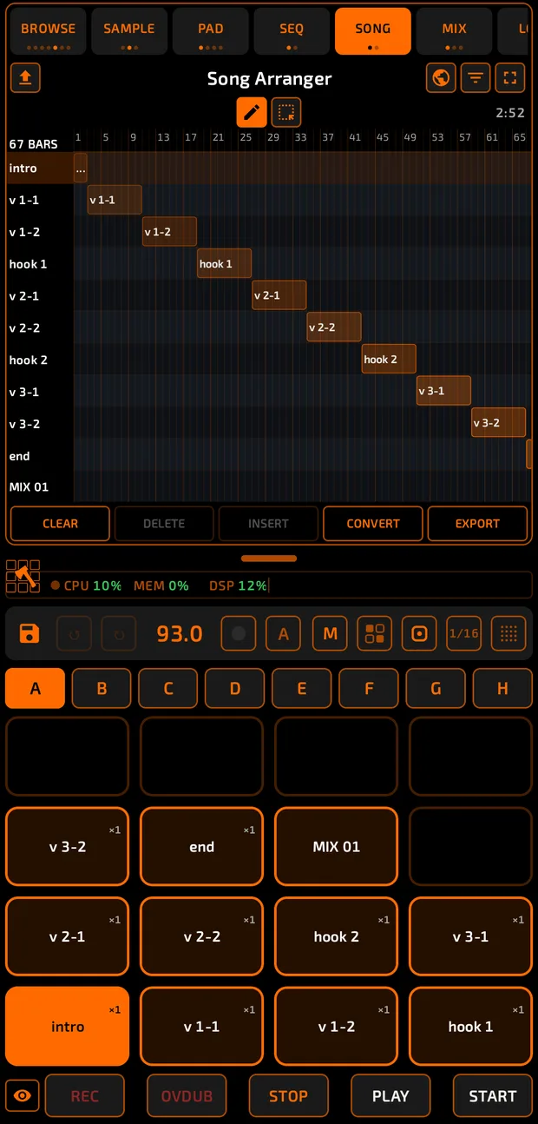Select the hook 1 clip in the arranger
The width and height of the screenshot is (538, 1124).
pyautogui.click(x=224, y=263)
